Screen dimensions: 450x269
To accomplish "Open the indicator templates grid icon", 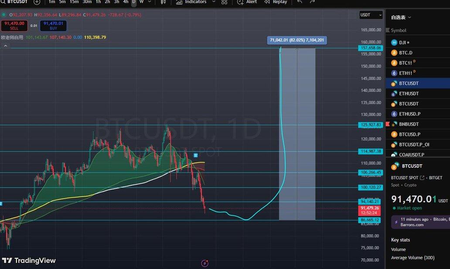I will tap(224, 2).
